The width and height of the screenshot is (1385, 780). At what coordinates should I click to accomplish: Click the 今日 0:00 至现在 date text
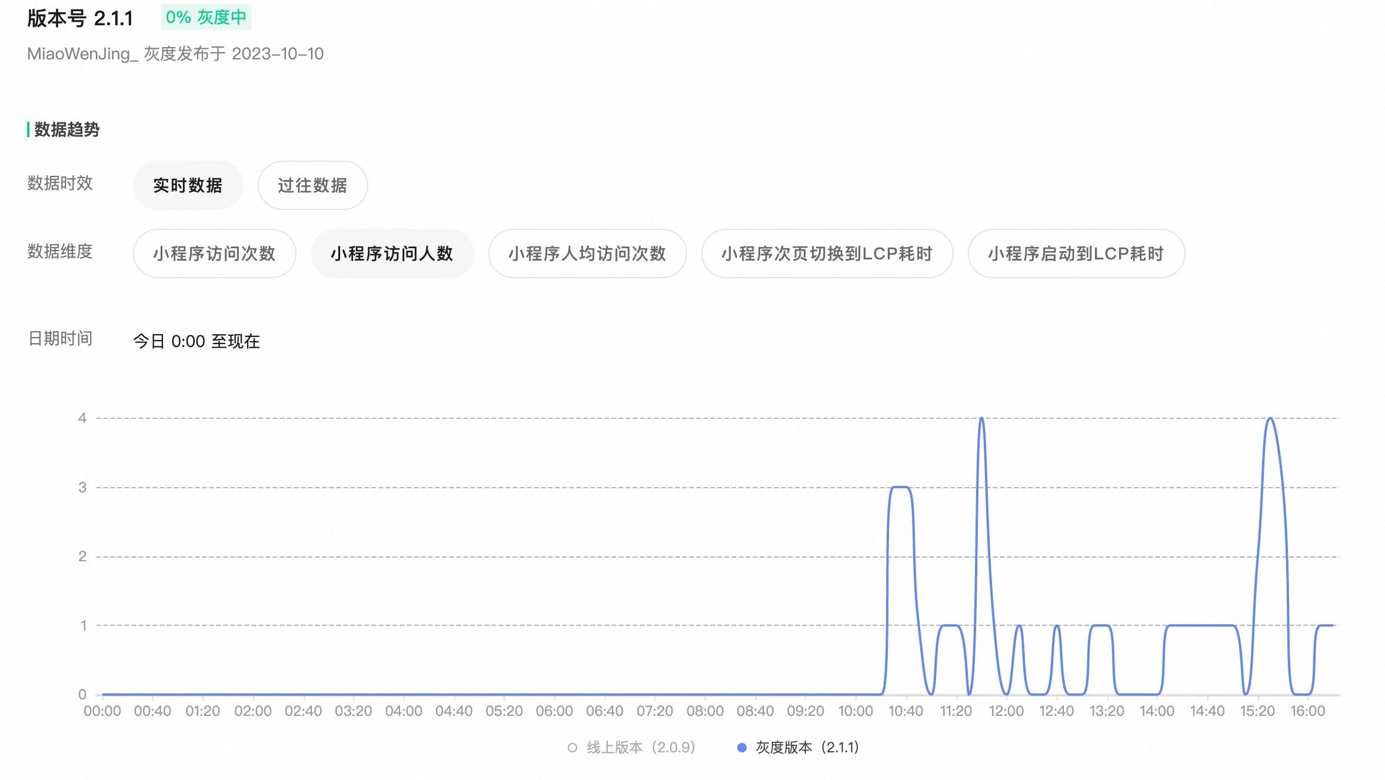[x=197, y=341]
